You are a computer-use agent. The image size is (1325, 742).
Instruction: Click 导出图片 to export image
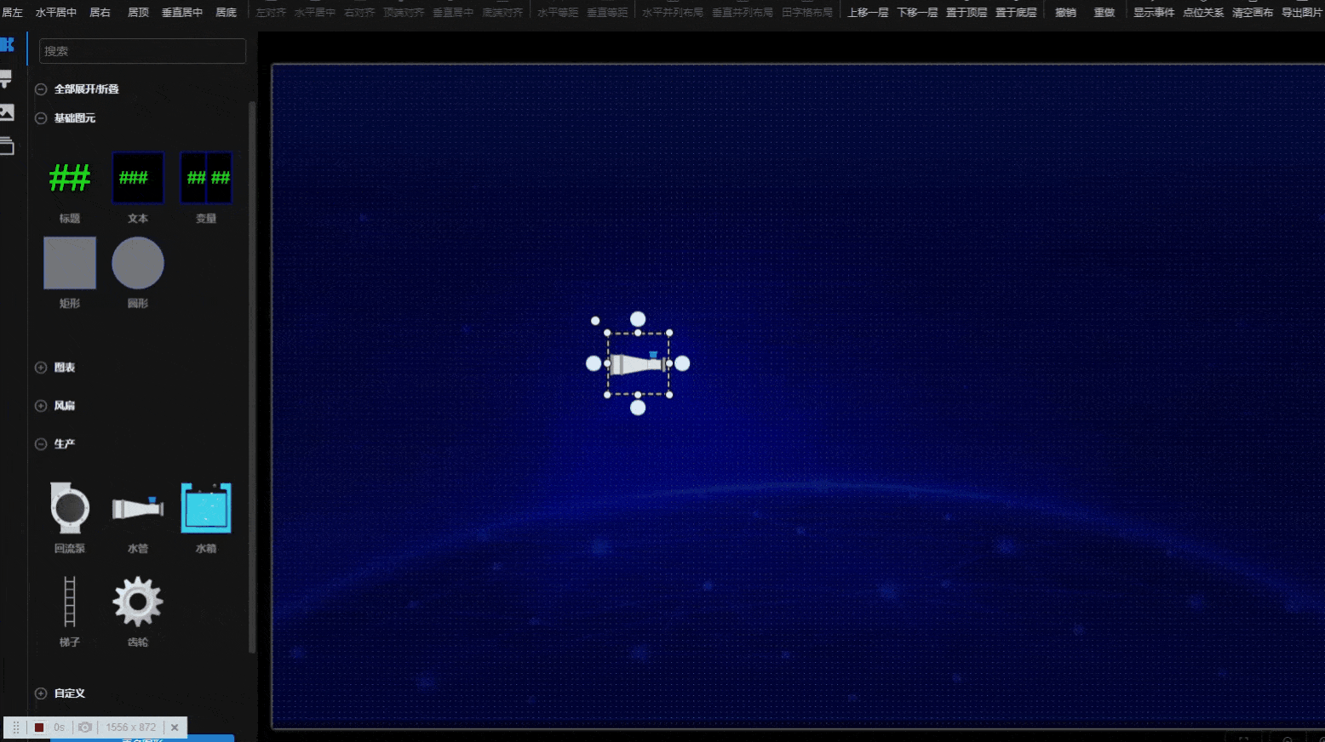pos(1302,12)
